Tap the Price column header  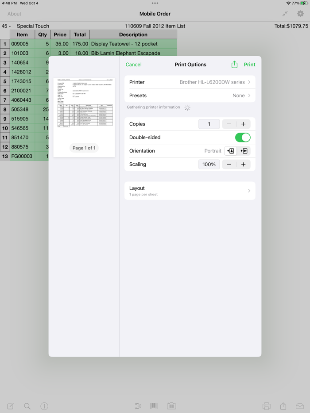60,34
